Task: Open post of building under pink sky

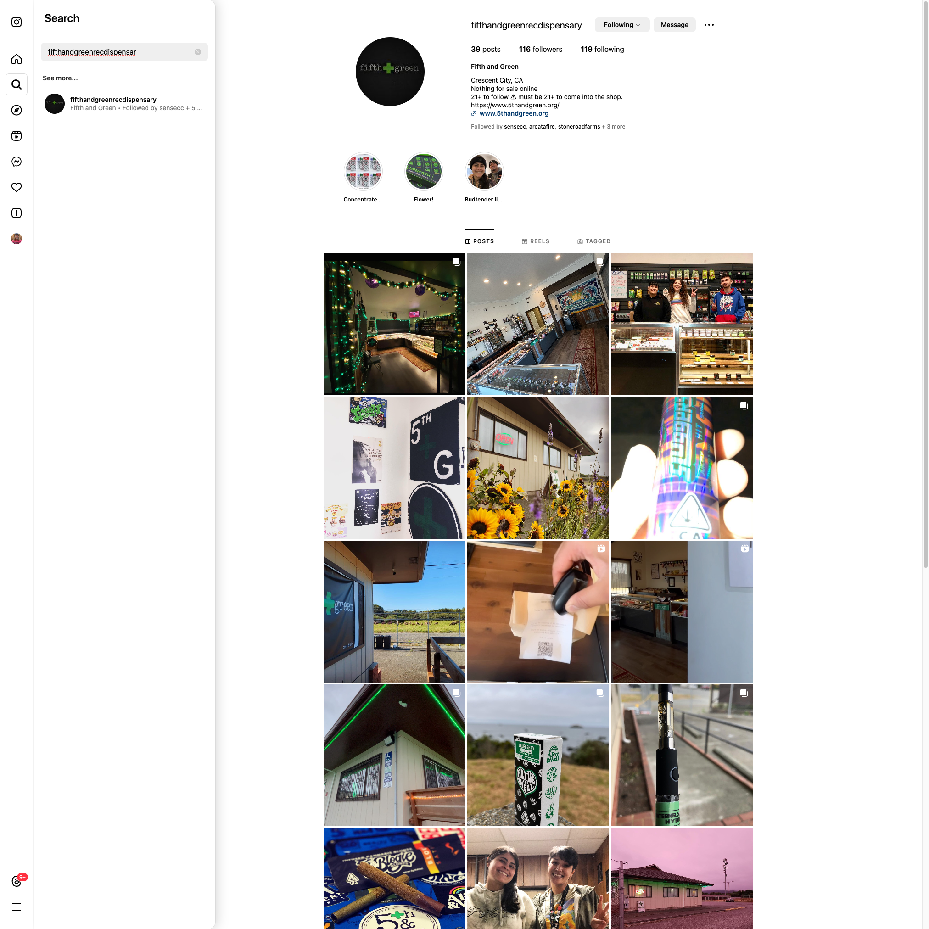Action: point(681,879)
